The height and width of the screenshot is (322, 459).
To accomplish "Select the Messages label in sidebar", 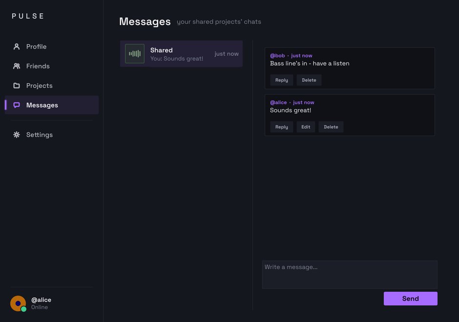I will tap(42, 105).
